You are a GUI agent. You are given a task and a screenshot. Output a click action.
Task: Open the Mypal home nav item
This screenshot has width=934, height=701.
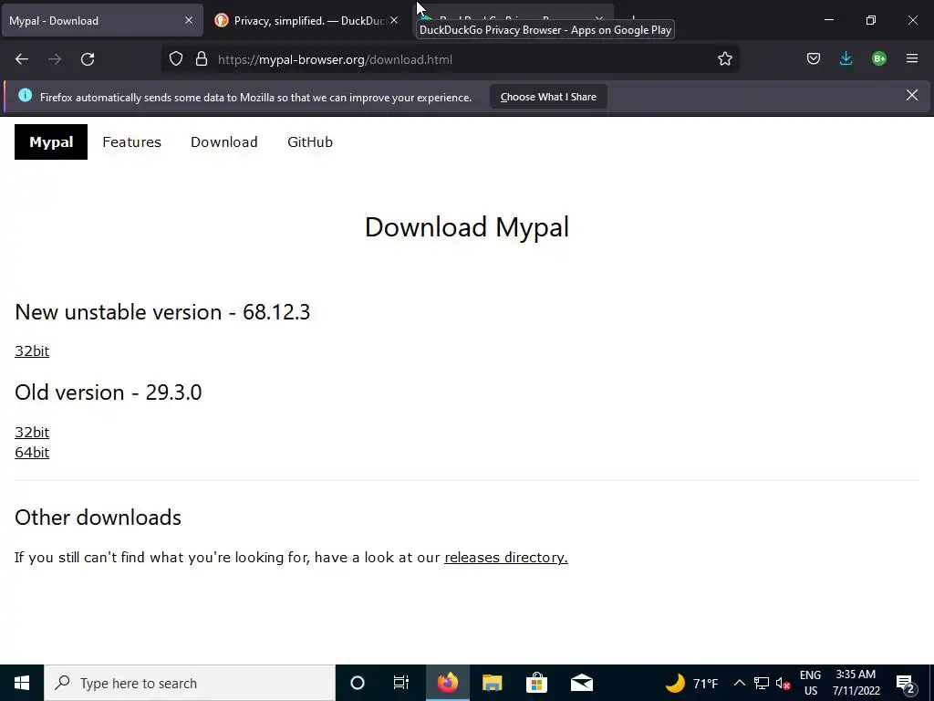tap(51, 141)
